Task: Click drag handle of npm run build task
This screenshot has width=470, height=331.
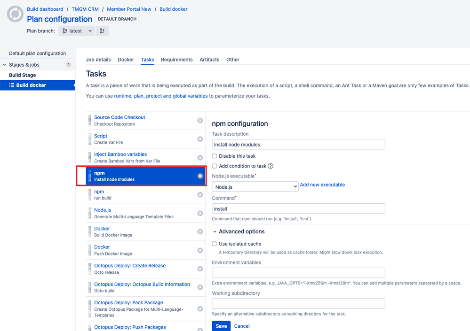Action: point(89,195)
